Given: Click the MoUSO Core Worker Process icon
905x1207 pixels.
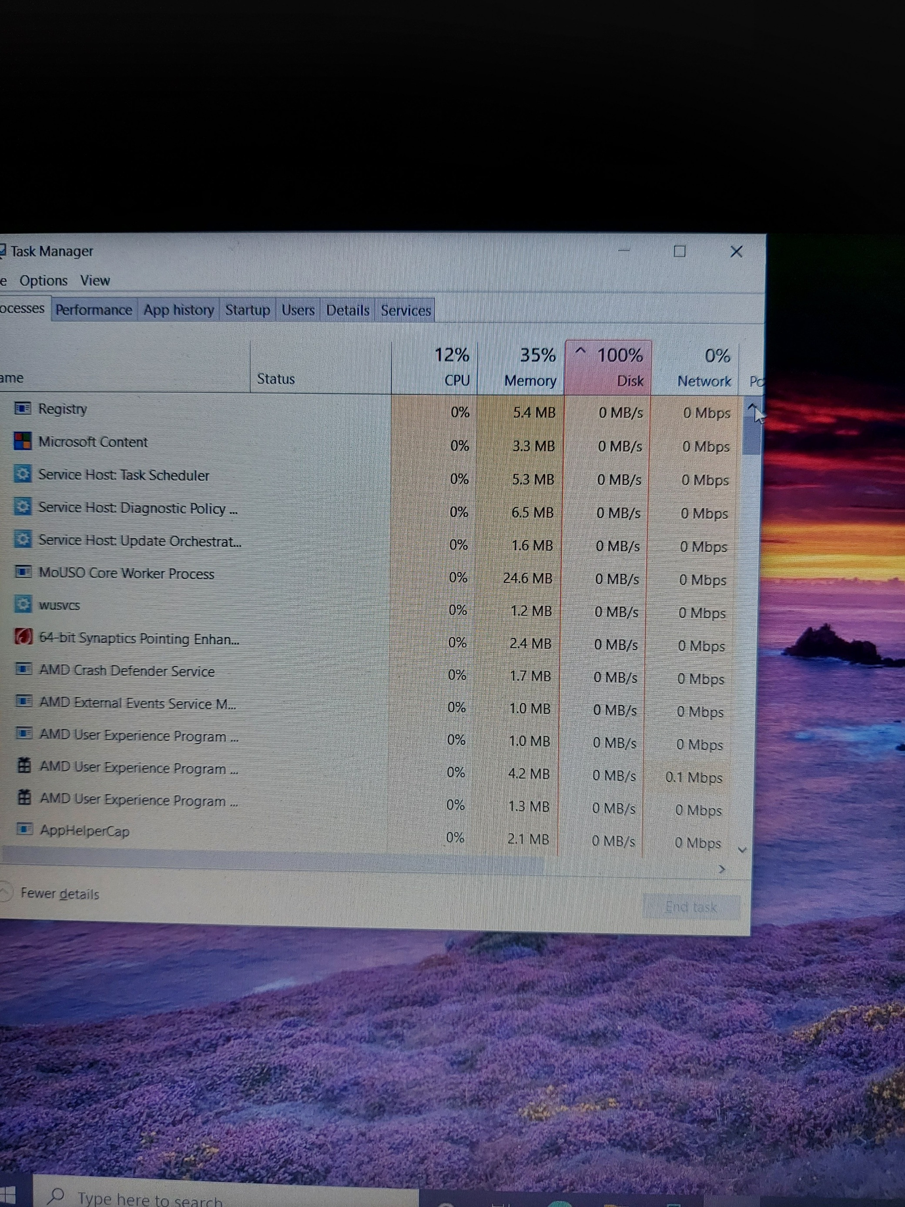Looking at the screenshot, I should 23,572.
